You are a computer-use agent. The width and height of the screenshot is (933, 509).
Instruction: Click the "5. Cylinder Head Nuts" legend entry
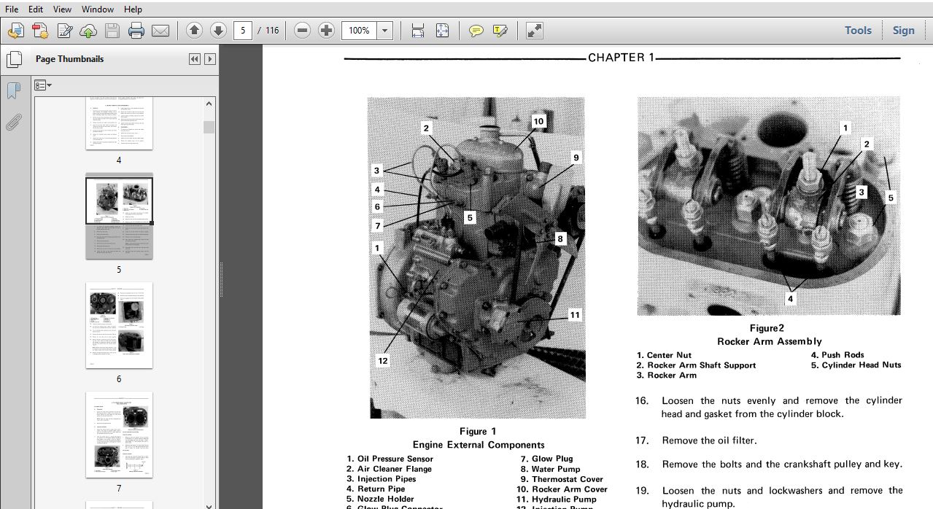[x=856, y=365]
